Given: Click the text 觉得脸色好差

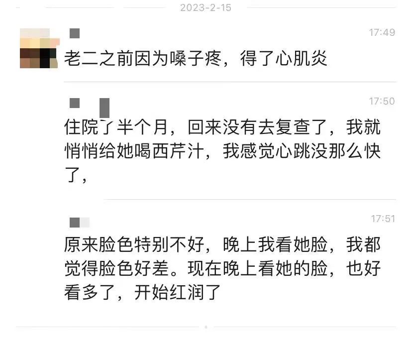Looking at the screenshot, I should coord(116,268).
